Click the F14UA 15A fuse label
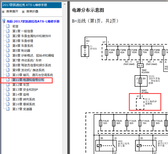Screen dimensions: 168x154 coord(146,122)
